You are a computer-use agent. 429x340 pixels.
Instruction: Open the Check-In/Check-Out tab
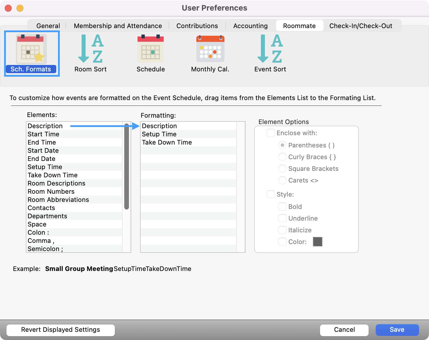pyautogui.click(x=360, y=26)
